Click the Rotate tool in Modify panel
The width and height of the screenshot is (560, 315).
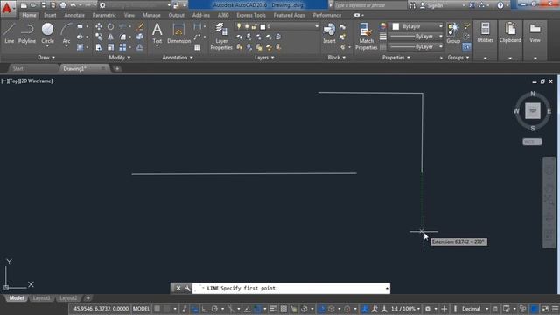(x=111, y=26)
